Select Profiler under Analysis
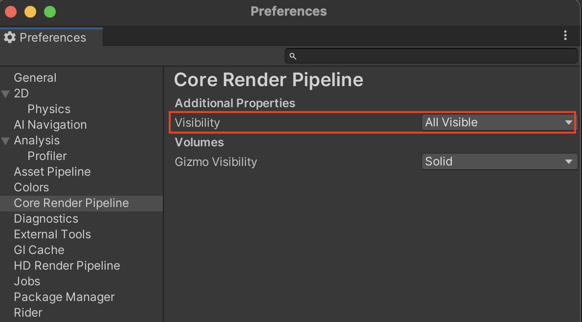The width and height of the screenshot is (582, 322). tap(47, 156)
